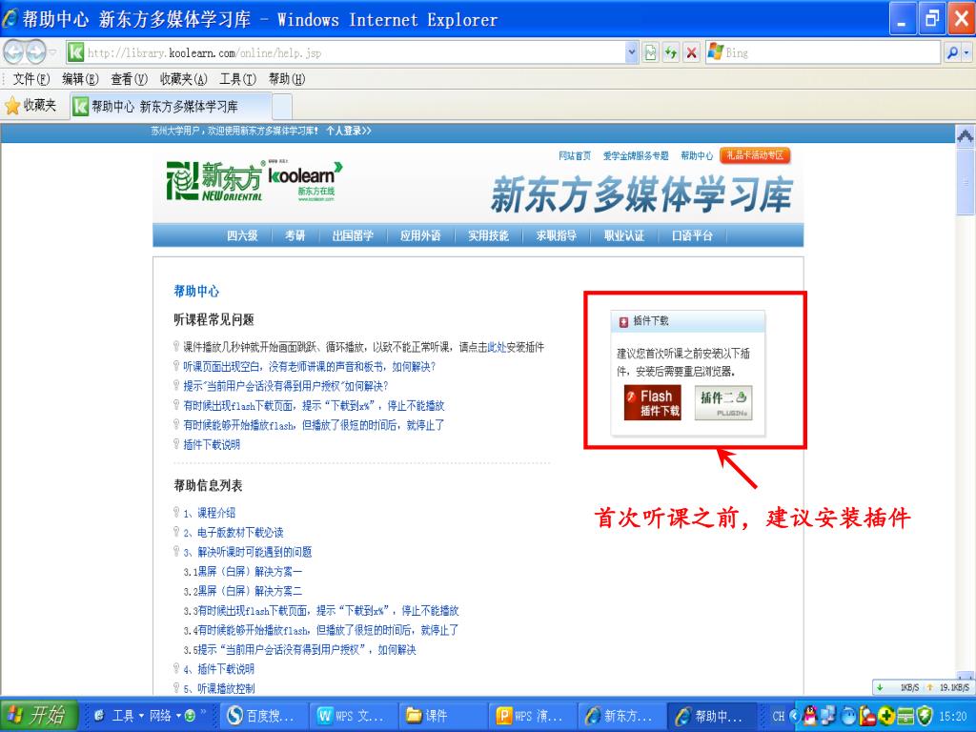Open the search provider dropdown arrow
Viewport: 976px width, 732px height.
[966, 53]
